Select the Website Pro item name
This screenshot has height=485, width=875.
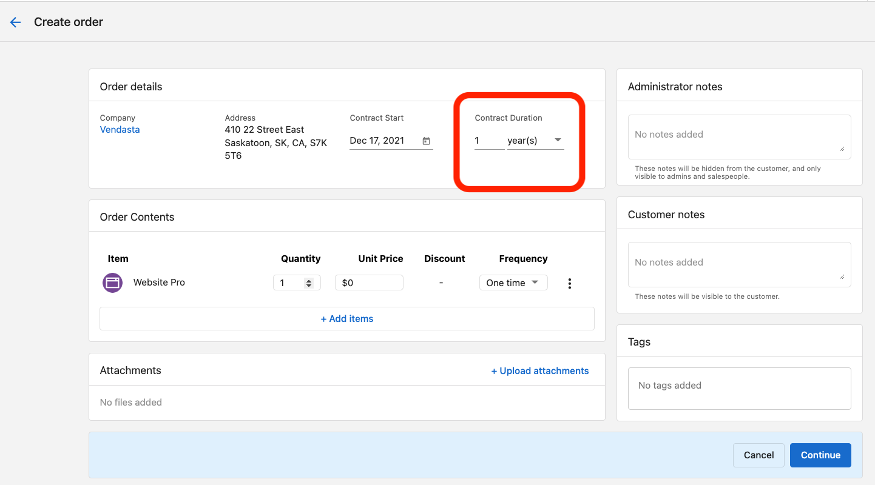click(159, 283)
